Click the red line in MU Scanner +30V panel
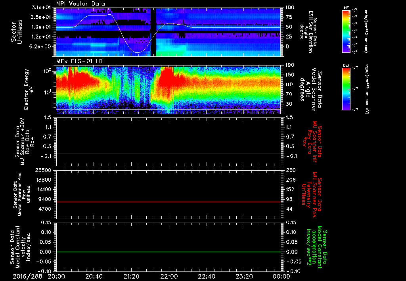Viewport: 406px width, 281px height. (168, 154)
